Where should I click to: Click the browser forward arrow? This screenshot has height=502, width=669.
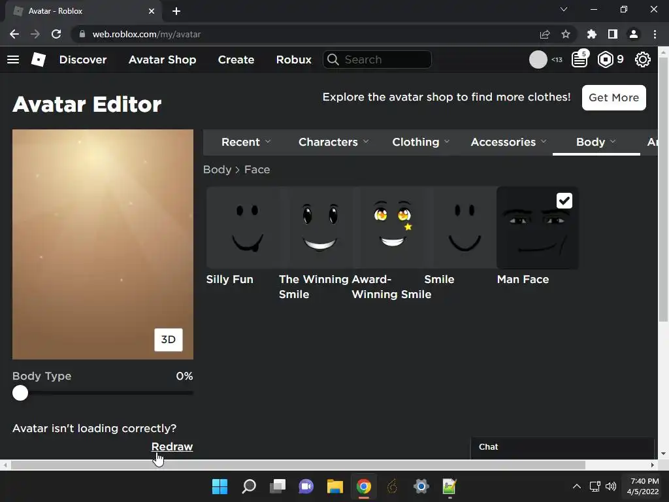35,34
